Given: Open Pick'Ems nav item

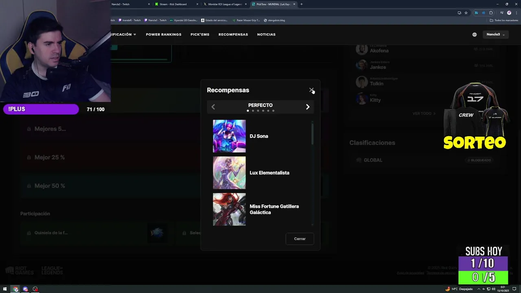Looking at the screenshot, I should [200, 35].
